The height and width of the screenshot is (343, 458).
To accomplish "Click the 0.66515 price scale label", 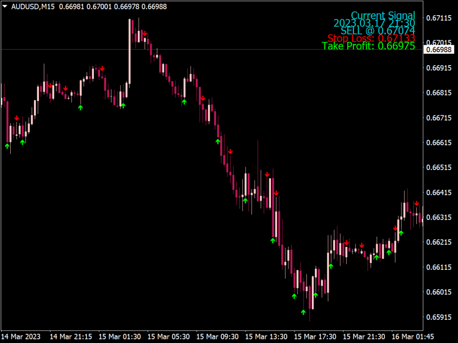I will pos(439,167).
